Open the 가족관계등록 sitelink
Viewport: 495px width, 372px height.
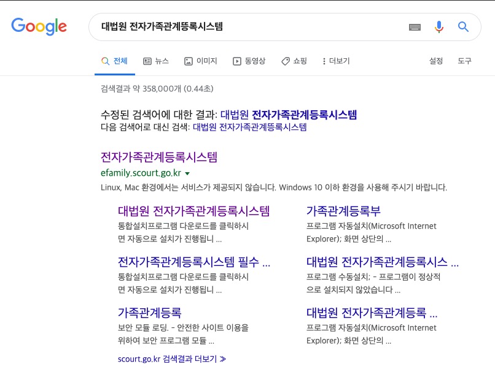150,313
